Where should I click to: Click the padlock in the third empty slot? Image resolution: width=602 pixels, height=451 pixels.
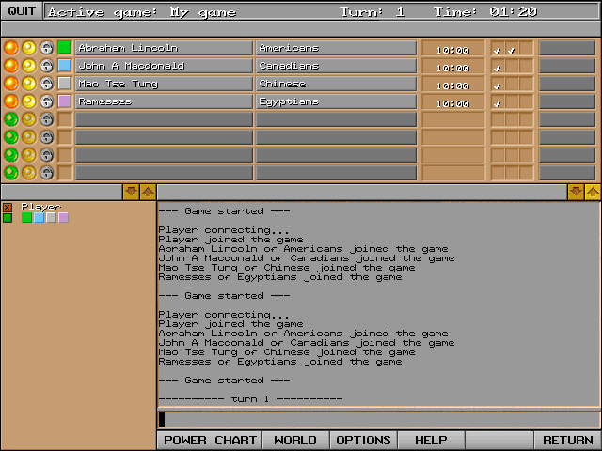47,155
